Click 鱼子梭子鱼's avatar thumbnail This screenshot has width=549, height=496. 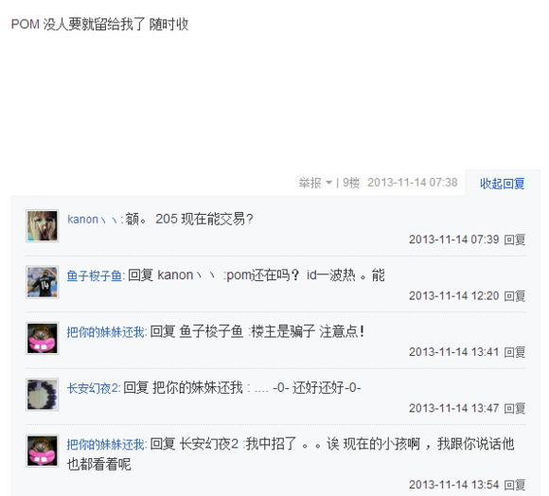pos(42,282)
